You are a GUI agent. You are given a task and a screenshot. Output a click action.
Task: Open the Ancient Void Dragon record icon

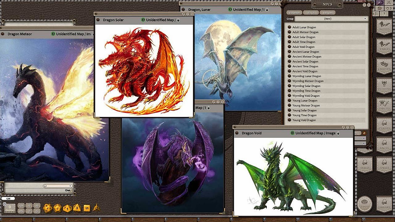tap(289, 71)
